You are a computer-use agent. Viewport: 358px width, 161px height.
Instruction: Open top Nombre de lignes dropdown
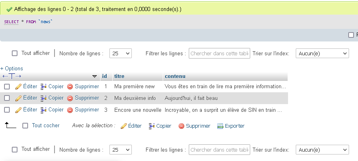(120, 53)
